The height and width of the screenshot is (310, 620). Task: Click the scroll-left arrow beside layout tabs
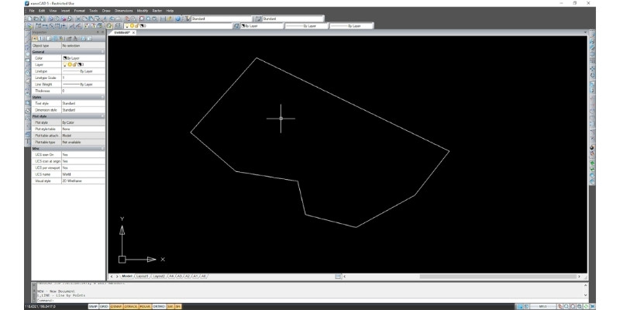(x=111, y=276)
